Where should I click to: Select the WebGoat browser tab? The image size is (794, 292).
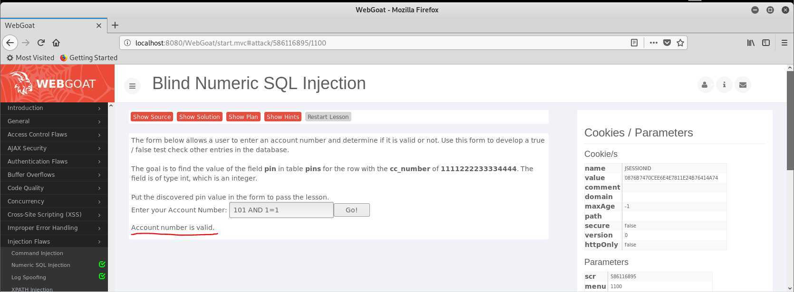click(x=52, y=26)
